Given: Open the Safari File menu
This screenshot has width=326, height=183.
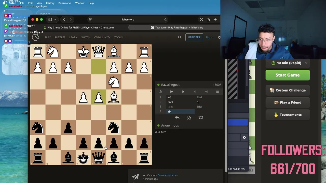Looking at the screenshot, I should 22,3.
